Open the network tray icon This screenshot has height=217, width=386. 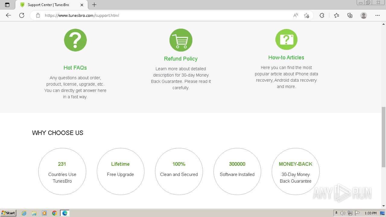click(x=350, y=213)
